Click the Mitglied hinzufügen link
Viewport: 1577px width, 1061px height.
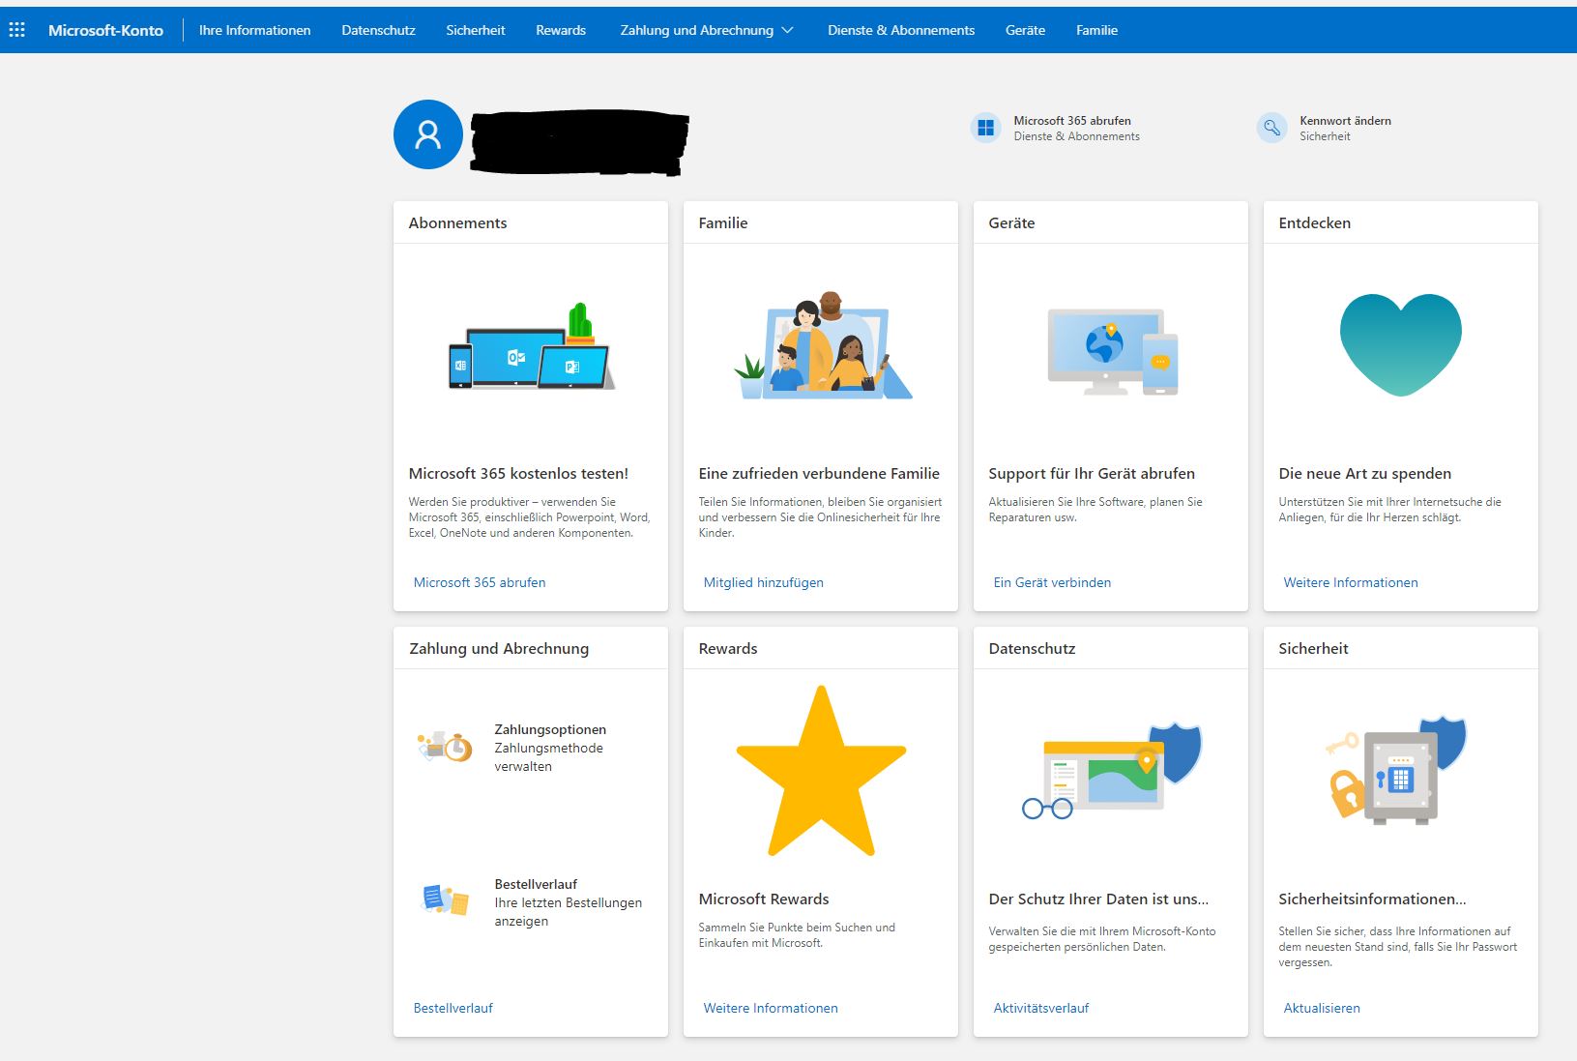point(764,582)
